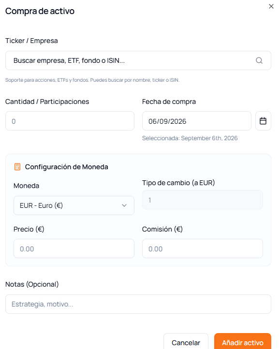Click the Comisión (€) input
The width and height of the screenshot is (279, 349).
203,248
